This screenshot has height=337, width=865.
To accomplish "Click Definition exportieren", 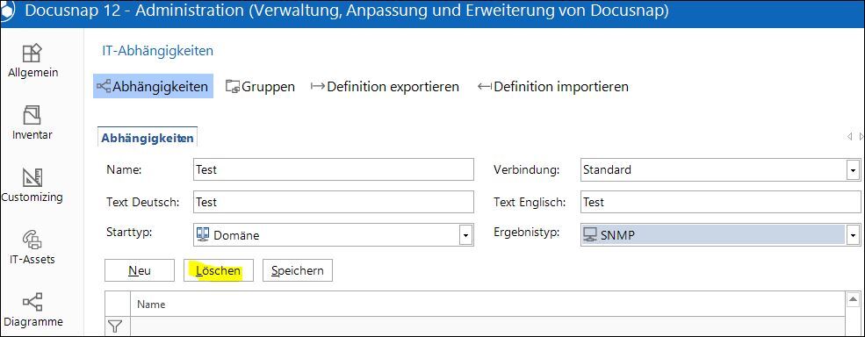I will click(385, 87).
